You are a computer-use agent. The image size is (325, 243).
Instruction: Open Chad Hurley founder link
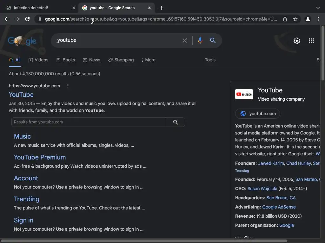298,164
